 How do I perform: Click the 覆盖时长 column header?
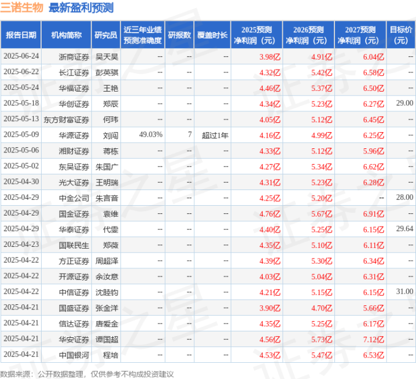(212, 35)
